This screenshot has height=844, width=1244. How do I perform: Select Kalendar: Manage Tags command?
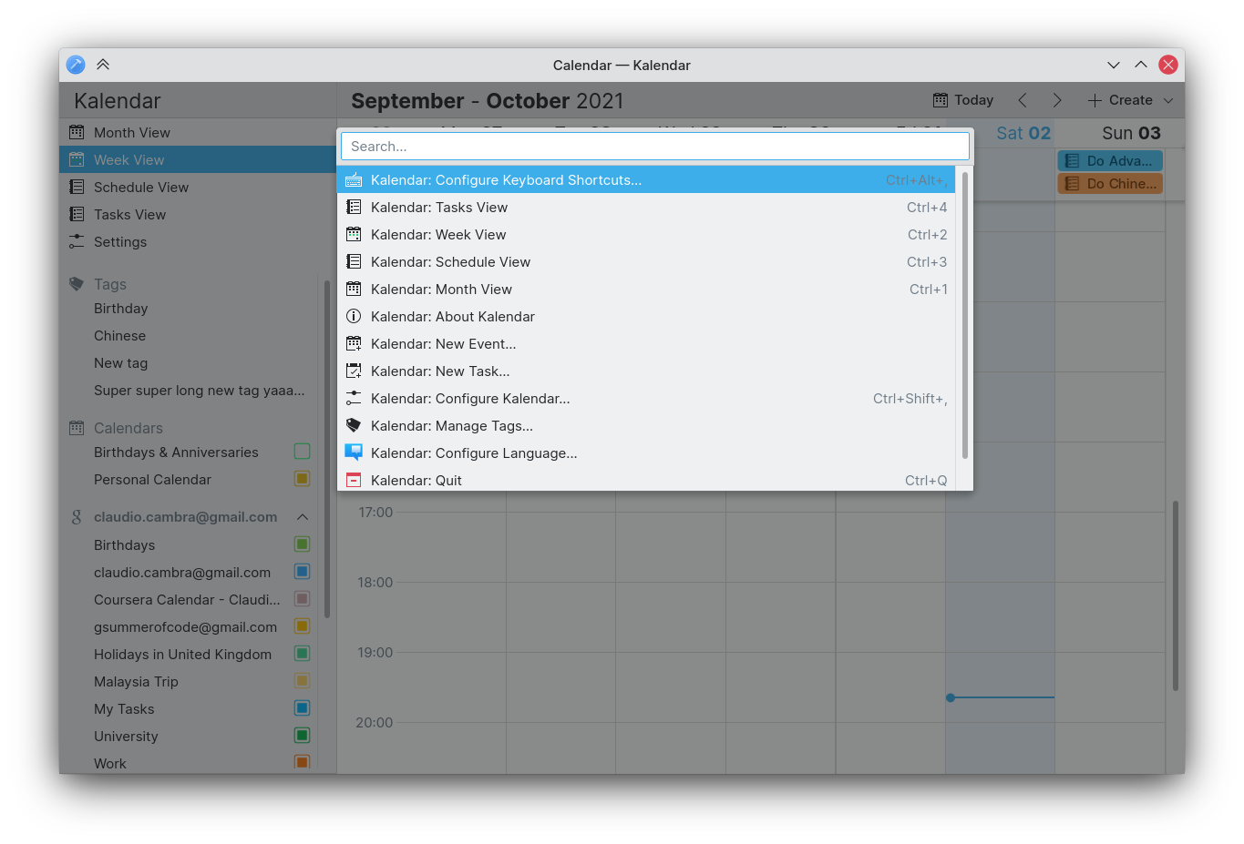(646, 426)
